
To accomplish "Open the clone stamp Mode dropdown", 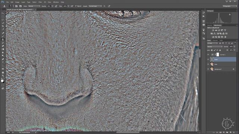I will point(34,6).
